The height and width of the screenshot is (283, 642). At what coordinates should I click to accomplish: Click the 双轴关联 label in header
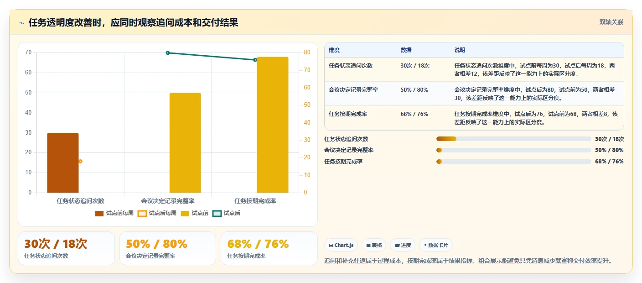coord(611,22)
